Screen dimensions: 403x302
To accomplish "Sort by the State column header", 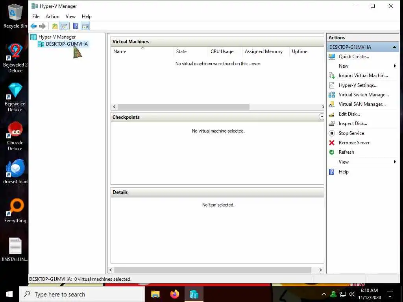I will (x=191, y=52).
